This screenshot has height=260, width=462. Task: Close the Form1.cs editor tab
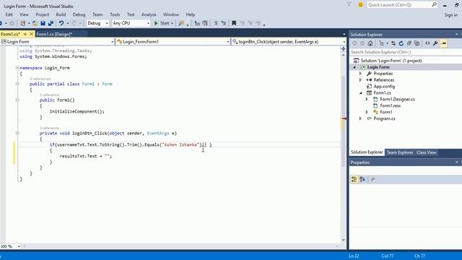coord(32,34)
